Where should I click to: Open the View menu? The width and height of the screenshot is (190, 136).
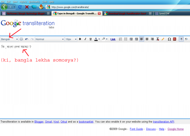(x=15, y=2)
